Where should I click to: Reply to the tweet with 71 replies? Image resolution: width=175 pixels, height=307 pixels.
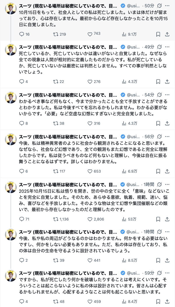point(21,219)
